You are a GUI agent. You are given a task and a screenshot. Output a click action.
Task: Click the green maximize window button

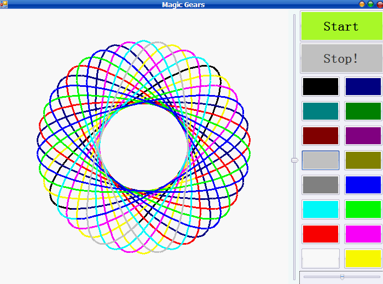pyautogui.click(x=370, y=4)
